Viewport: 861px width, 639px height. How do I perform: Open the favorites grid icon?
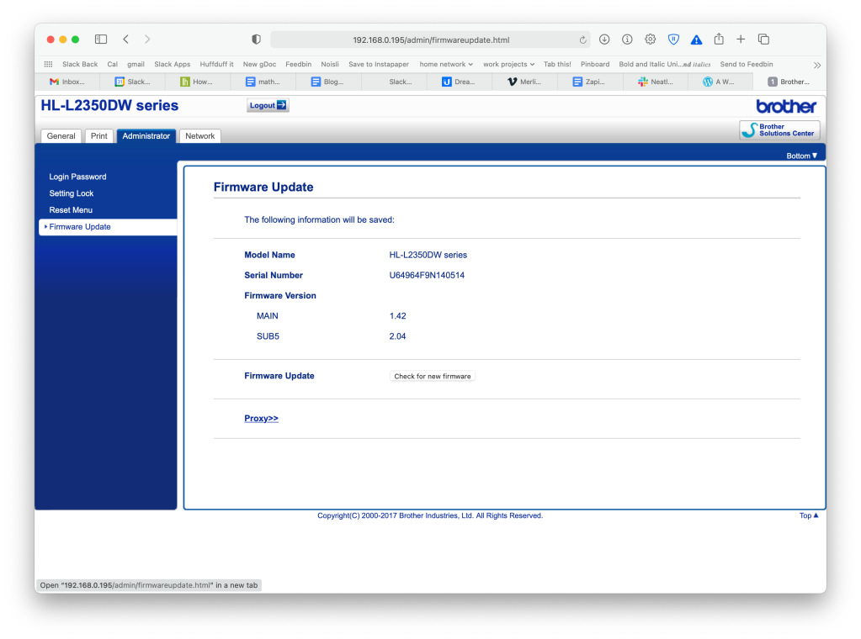pos(48,64)
